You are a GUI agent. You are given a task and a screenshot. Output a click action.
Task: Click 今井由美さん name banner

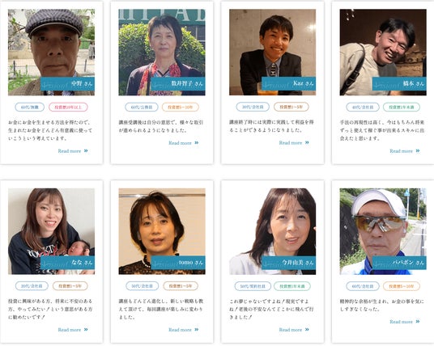pos(289,263)
